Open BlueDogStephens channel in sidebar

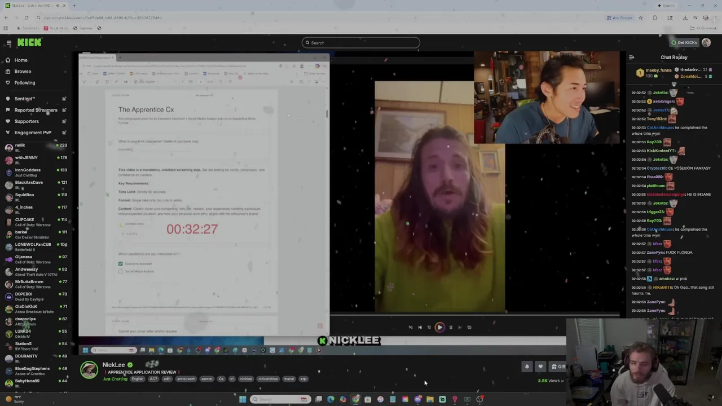35,370
